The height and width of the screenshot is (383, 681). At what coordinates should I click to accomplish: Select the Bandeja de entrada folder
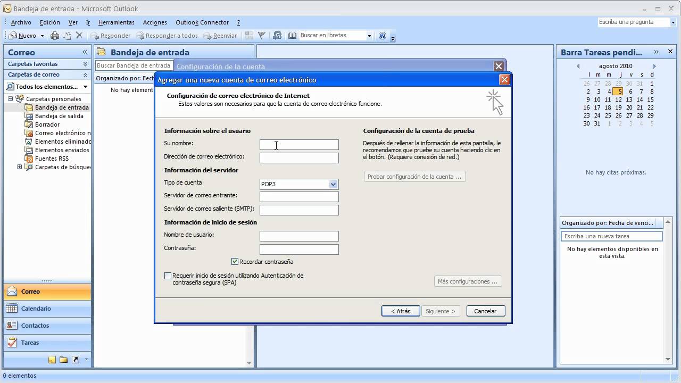[61, 107]
